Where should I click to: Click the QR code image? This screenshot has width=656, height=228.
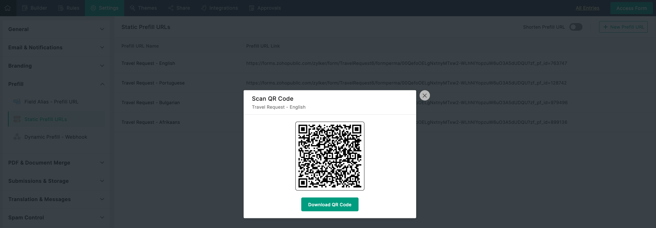330,156
